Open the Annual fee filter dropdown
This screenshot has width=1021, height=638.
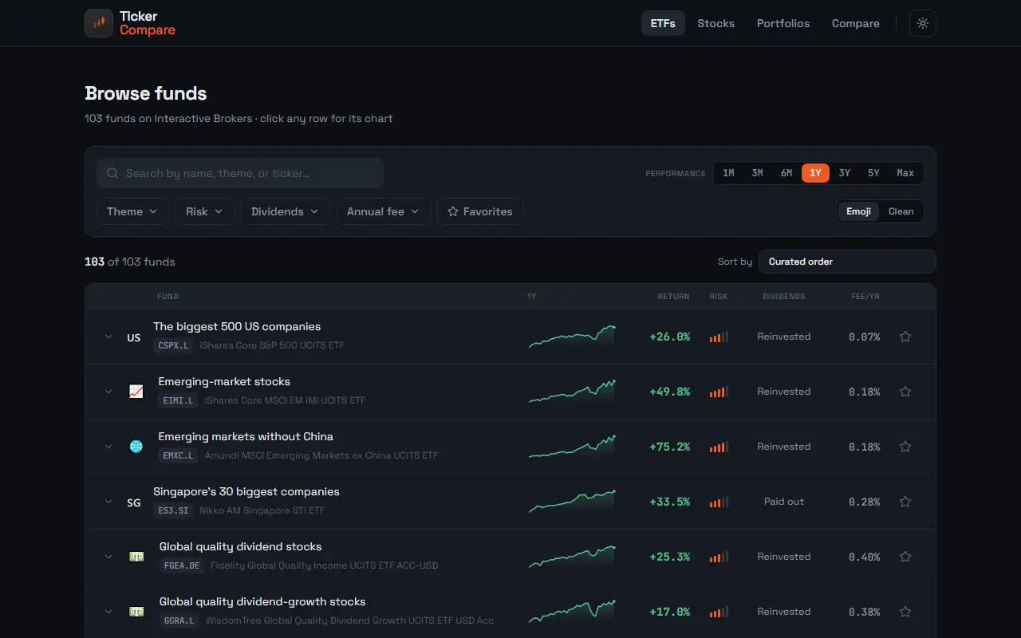pos(384,211)
